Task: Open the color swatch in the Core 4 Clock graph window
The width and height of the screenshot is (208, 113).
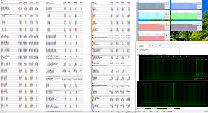Action: coord(166,24)
